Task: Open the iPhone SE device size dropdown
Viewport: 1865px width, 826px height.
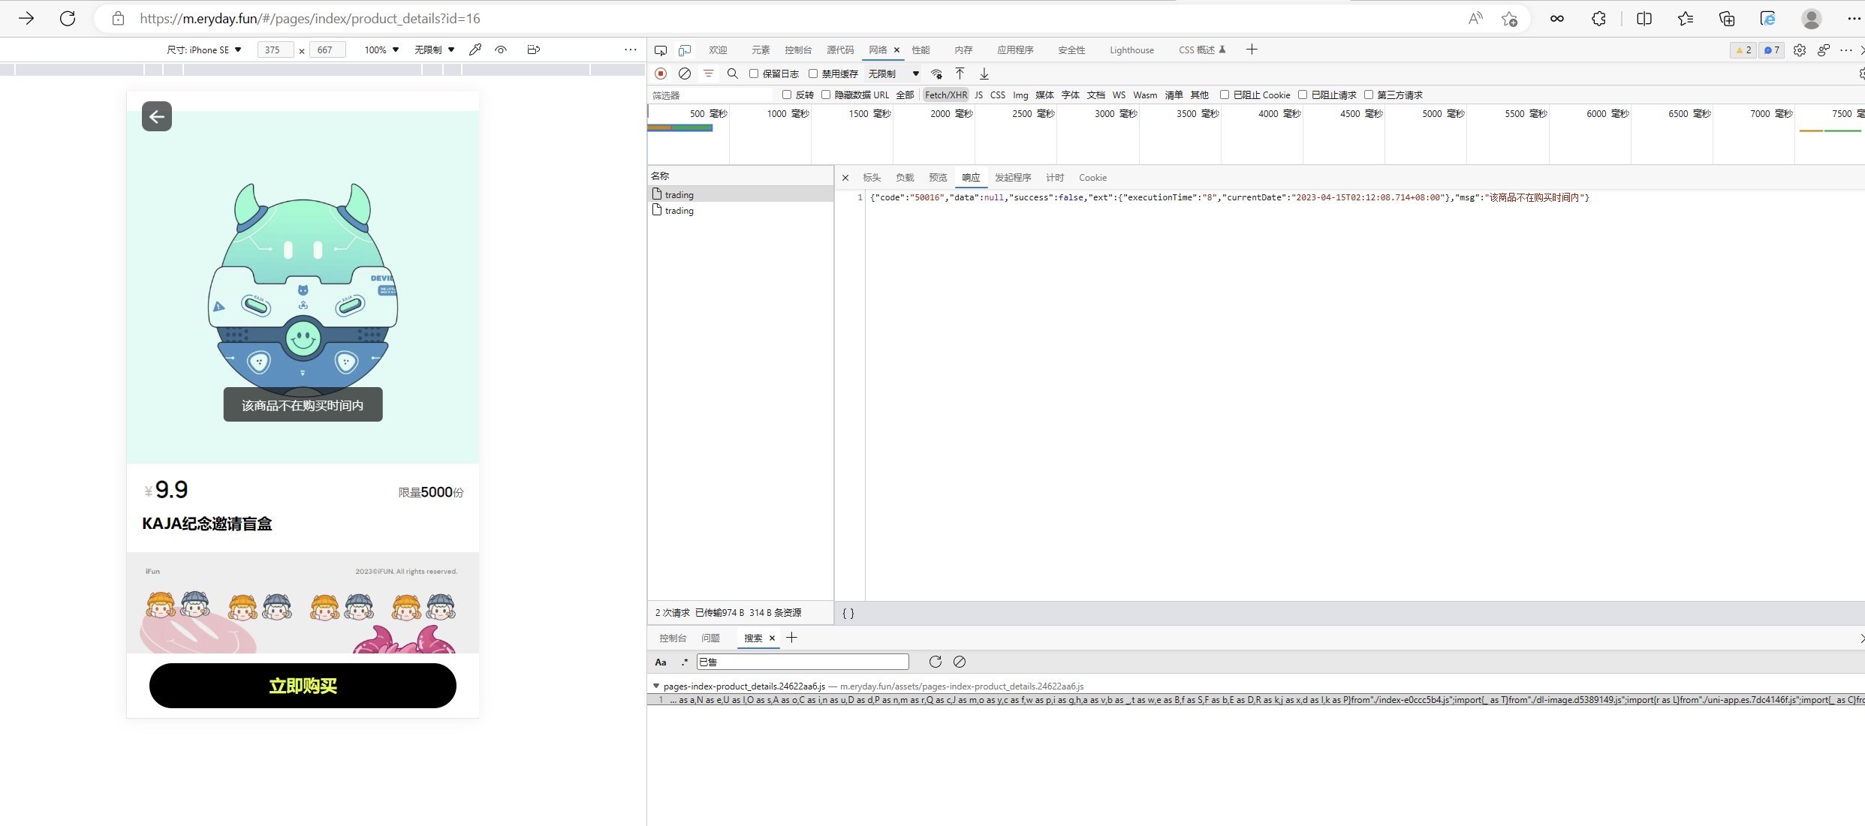Action: [x=204, y=50]
